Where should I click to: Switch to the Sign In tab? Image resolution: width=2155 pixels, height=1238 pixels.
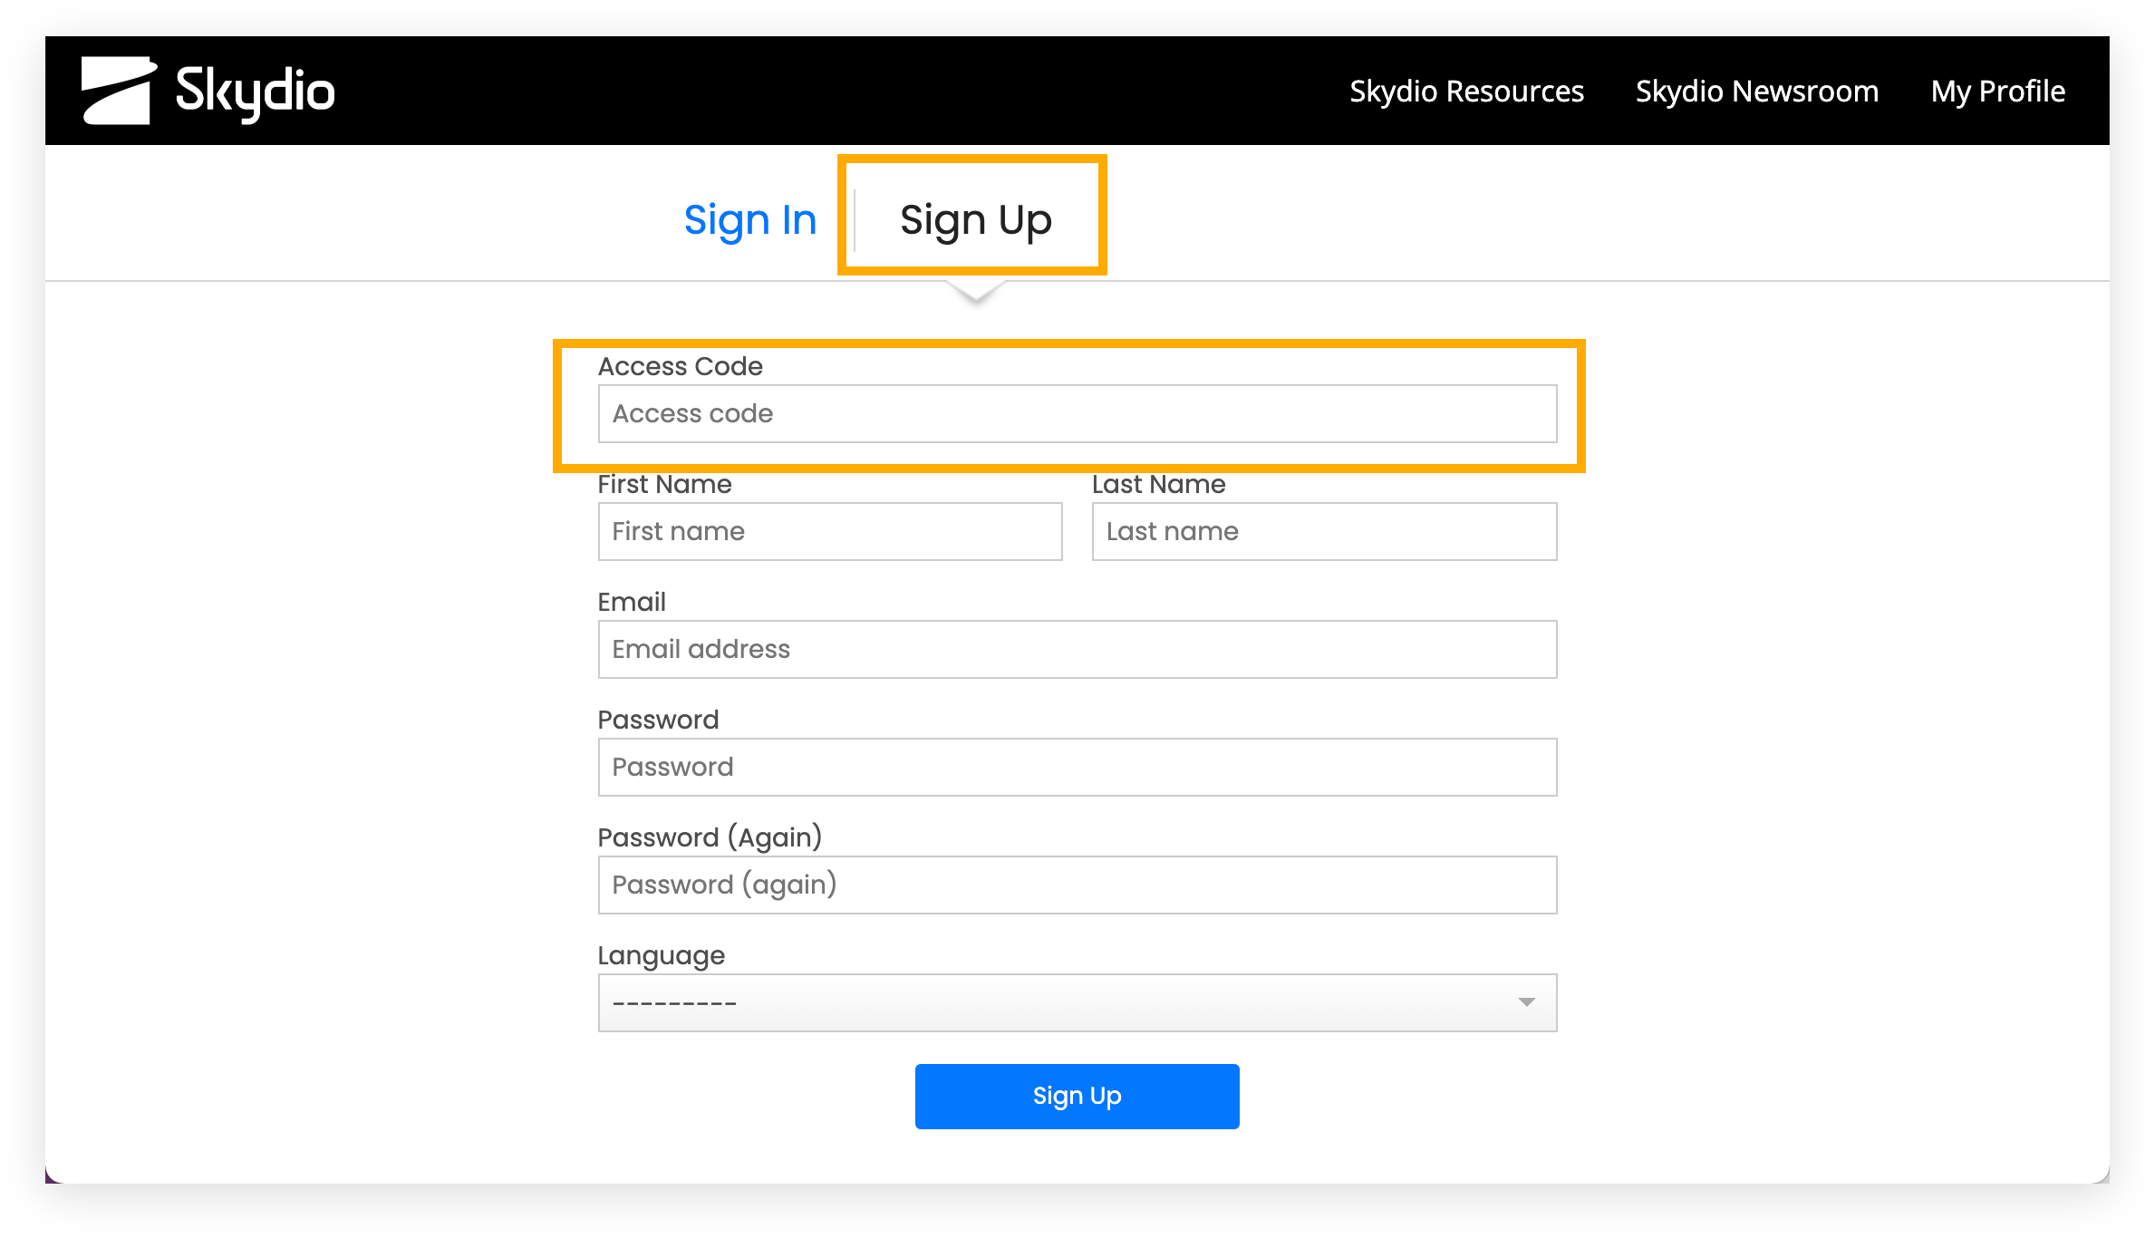click(750, 218)
